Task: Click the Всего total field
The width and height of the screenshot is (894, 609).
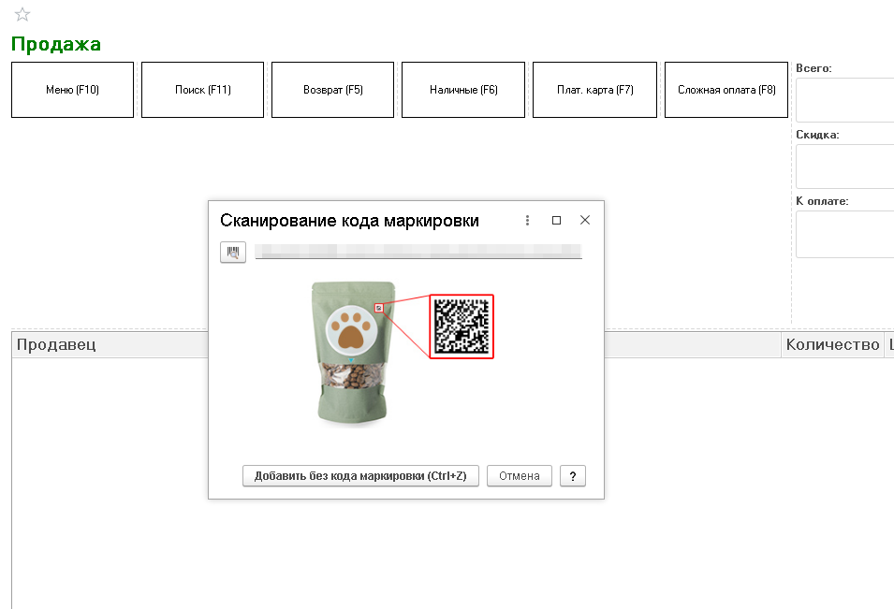Action: click(845, 100)
